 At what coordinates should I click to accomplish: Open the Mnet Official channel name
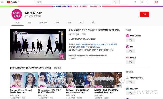pyautogui.click(x=135, y=36)
